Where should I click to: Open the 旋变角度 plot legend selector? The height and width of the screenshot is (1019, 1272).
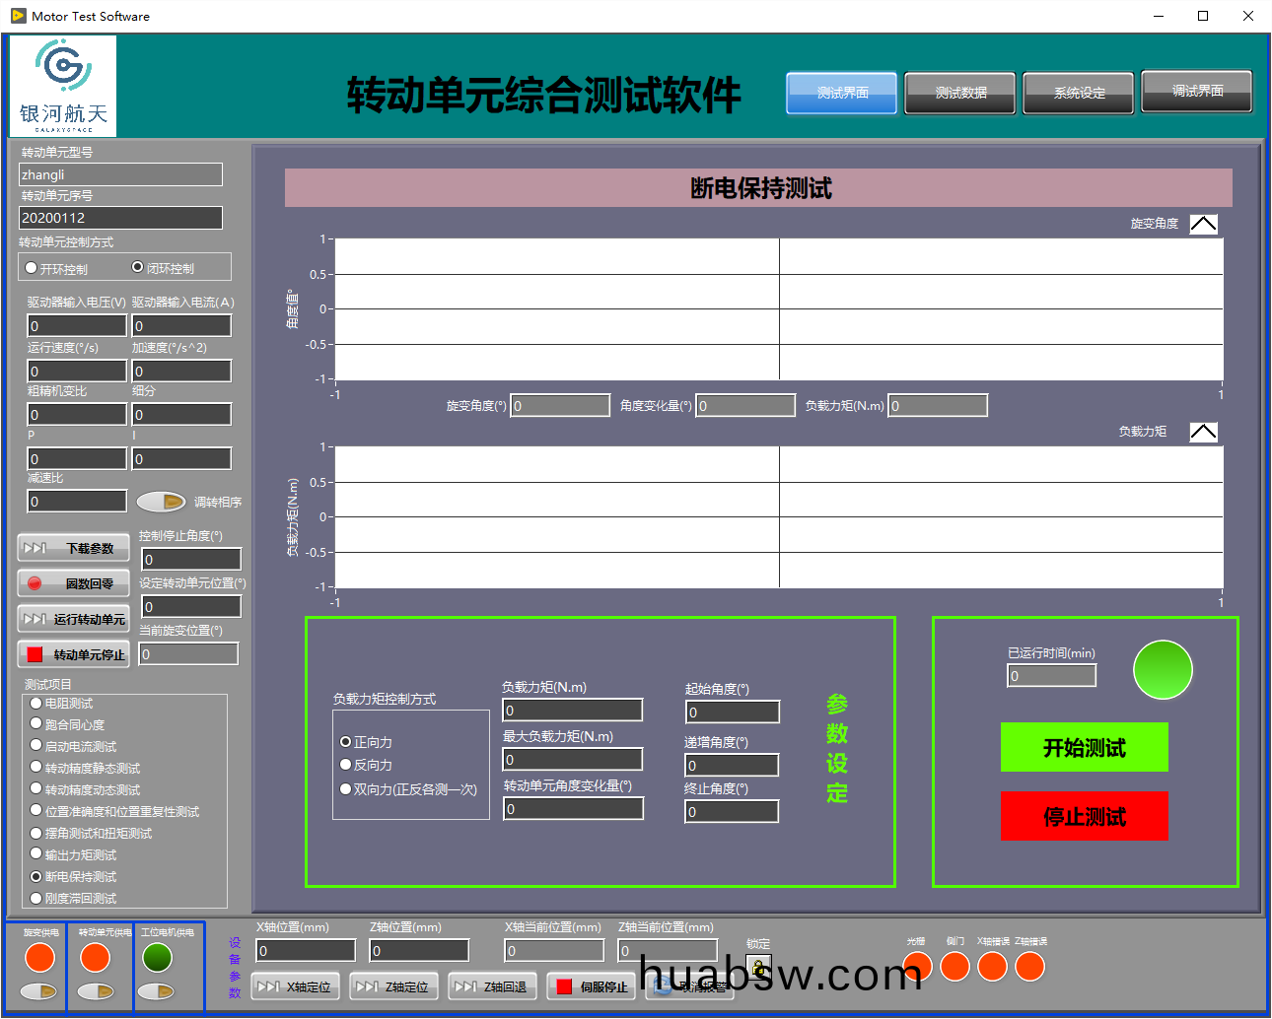tap(1203, 224)
